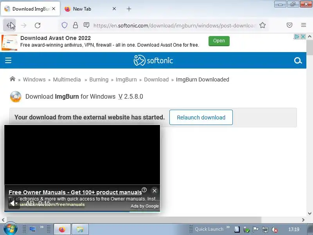Switch to the New Tab tab
The image size is (313, 235).
[82, 9]
